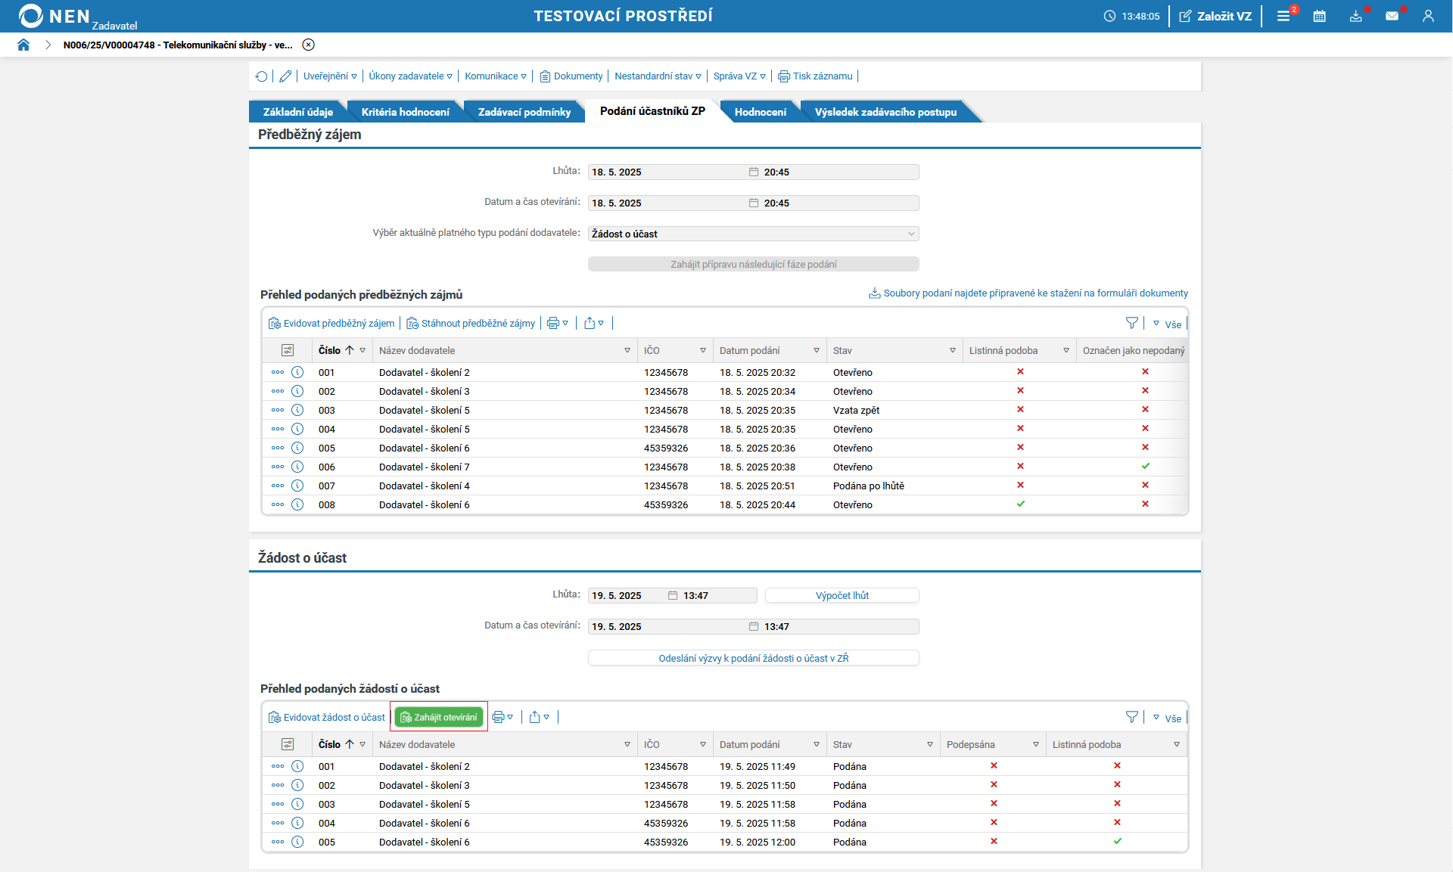Open info icon for preliminary interest 003

point(297,410)
